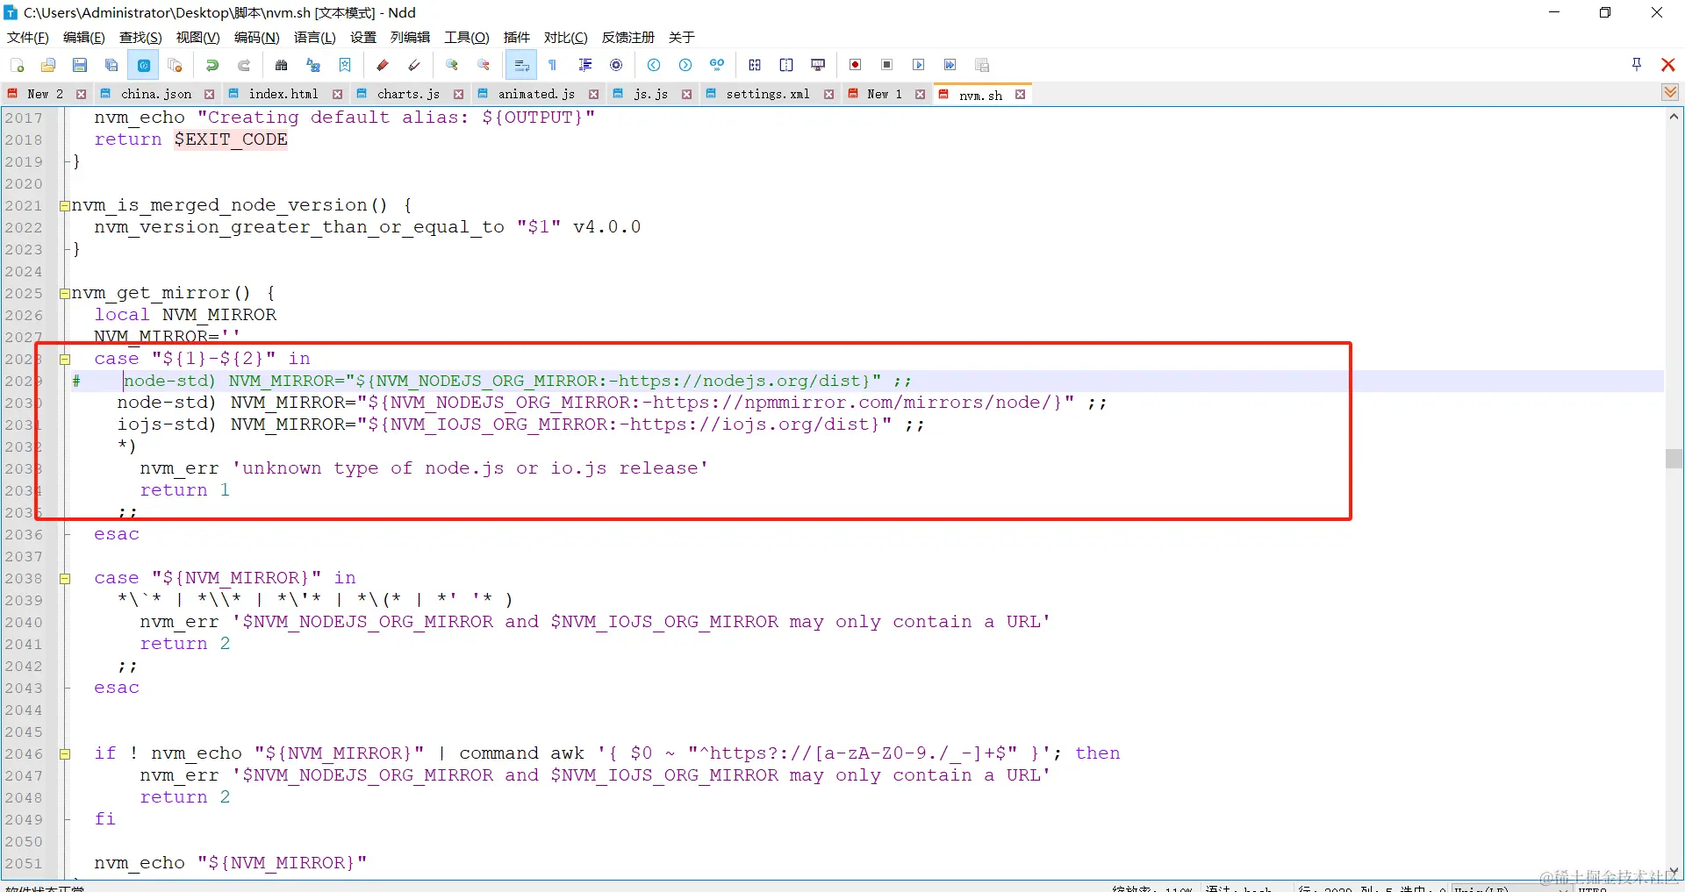Click 'return 2' on line 2041
Viewport: 1685px width, 892px height.
tap(185, 644)
